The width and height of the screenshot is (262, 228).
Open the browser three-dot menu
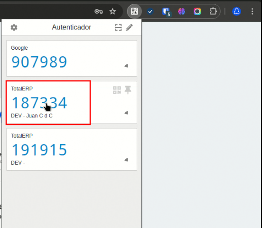(x=253, y=11)
